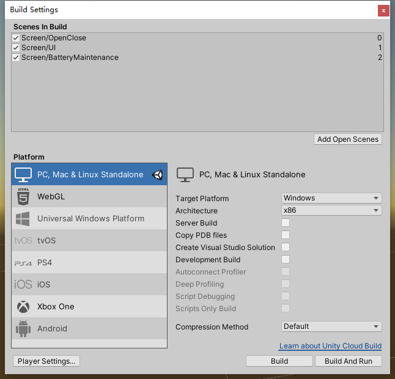Image resolution: width=395 pixels, height=379 pixels.
Task: Uncheck the Screen/UI scene checkbox
Action: pyautogui.click(x=16, y=48)
